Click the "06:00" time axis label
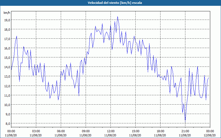The width and height of the screenshot is (221, 138). 61,131
